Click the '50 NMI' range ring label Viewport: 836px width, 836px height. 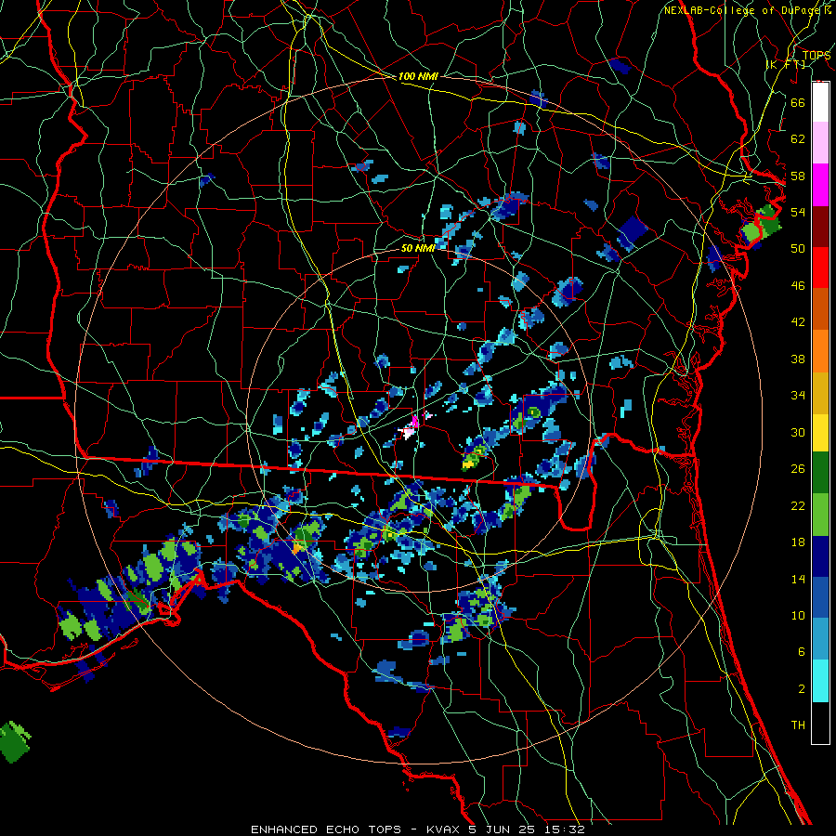(x=418, y=248)
